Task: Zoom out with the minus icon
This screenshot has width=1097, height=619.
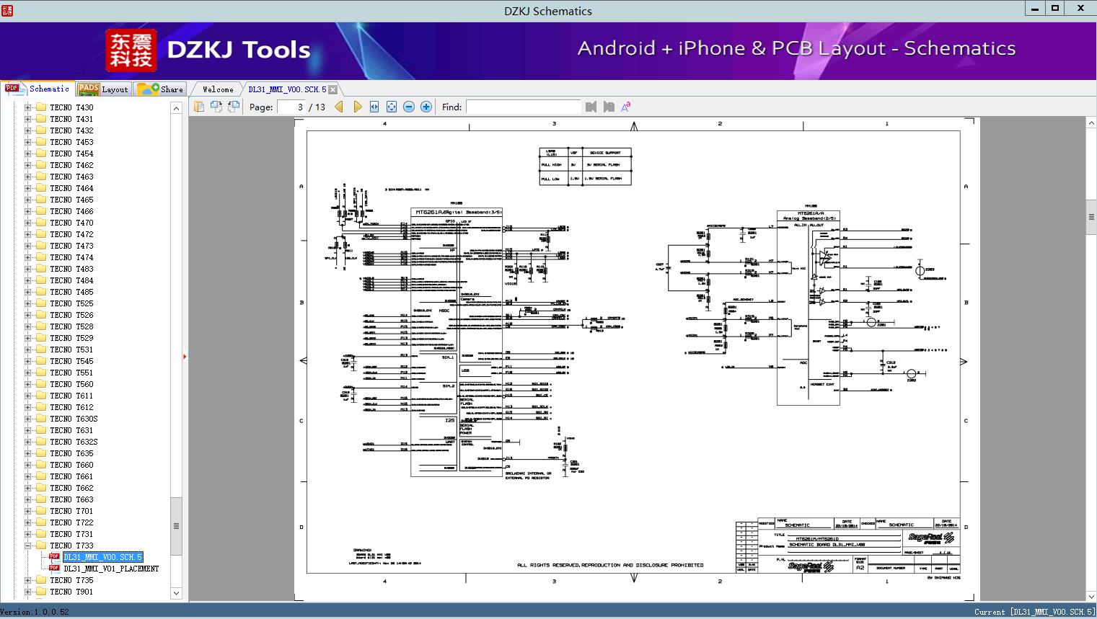Action: click(409, 107)
